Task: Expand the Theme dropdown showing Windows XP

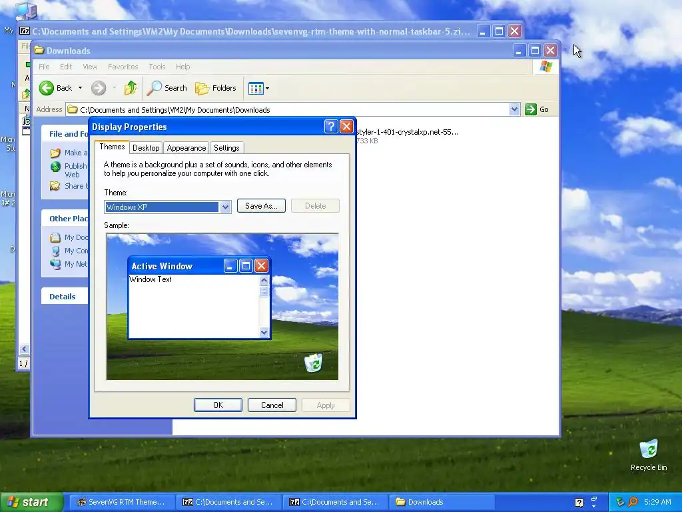Action: point(225,207)
